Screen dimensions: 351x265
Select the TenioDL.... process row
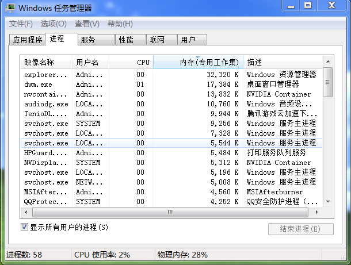[171, 114]
